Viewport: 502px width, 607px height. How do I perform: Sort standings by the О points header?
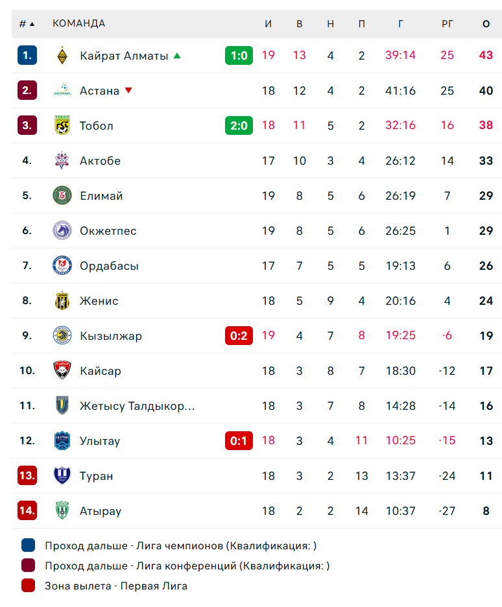[486, 23]
